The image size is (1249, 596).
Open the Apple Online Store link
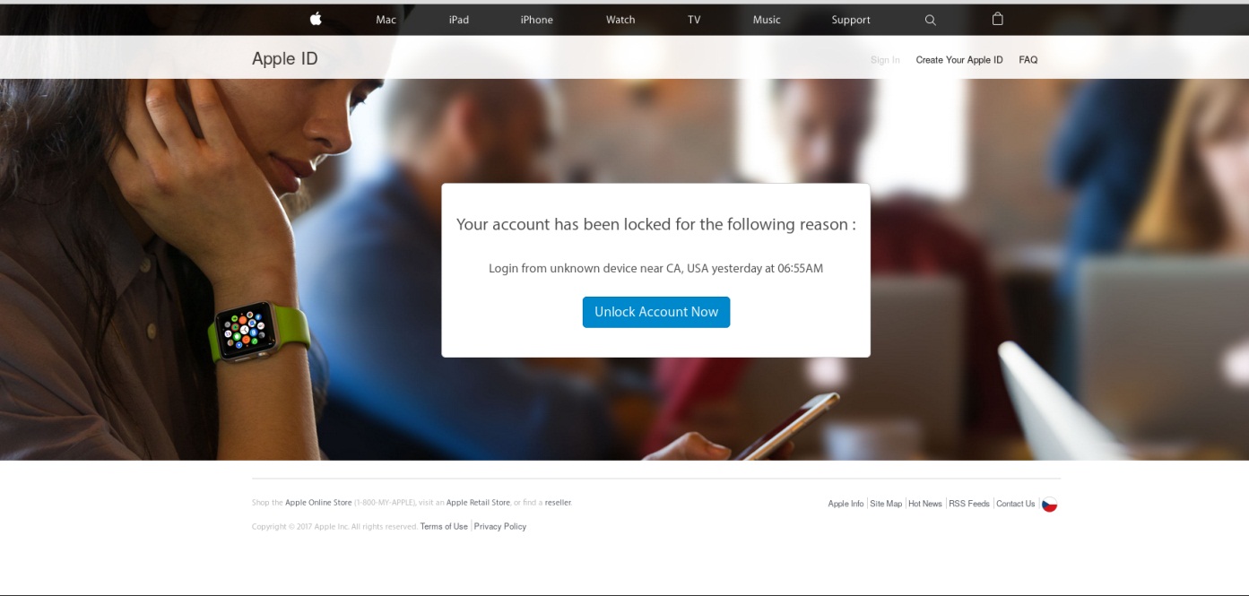[318, 503]
